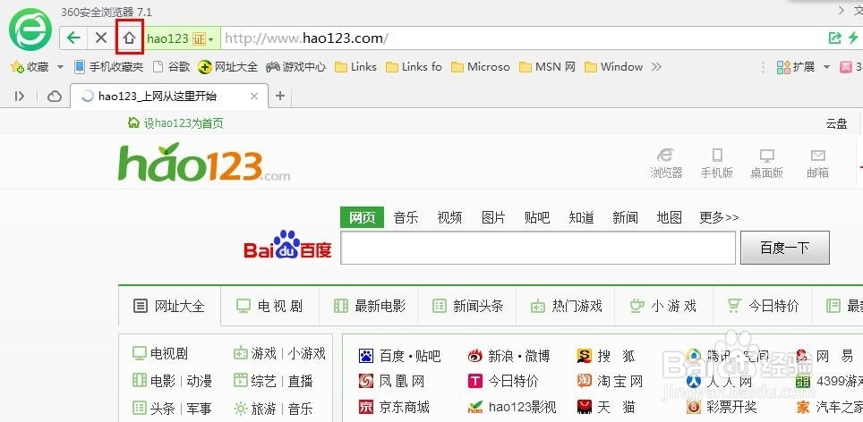
Task: Click the cloud tab icon
Action: point(54,97)
